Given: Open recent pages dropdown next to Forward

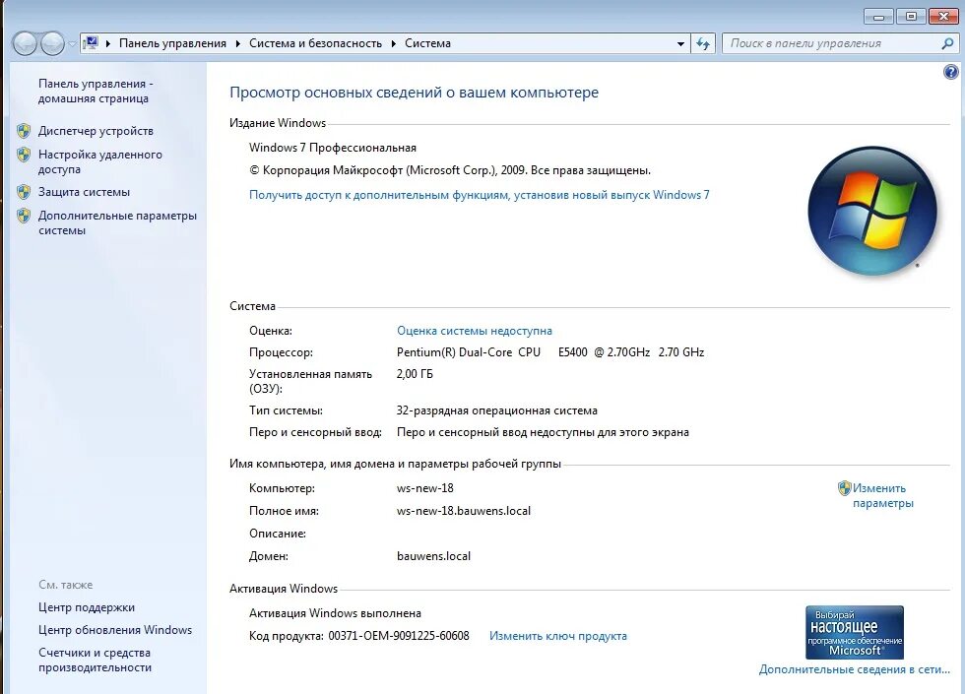Looking at the screenshot, I should [72, 44].
